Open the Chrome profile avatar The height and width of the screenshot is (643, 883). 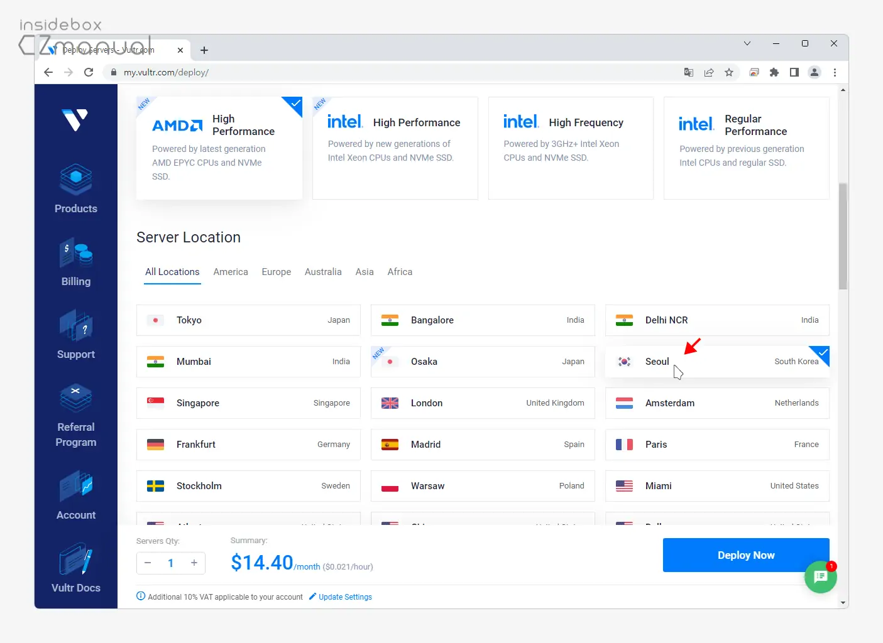coord(814,72)
